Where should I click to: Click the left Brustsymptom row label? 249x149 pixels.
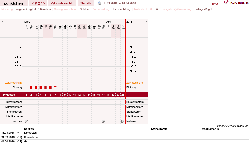coord(13,102)
